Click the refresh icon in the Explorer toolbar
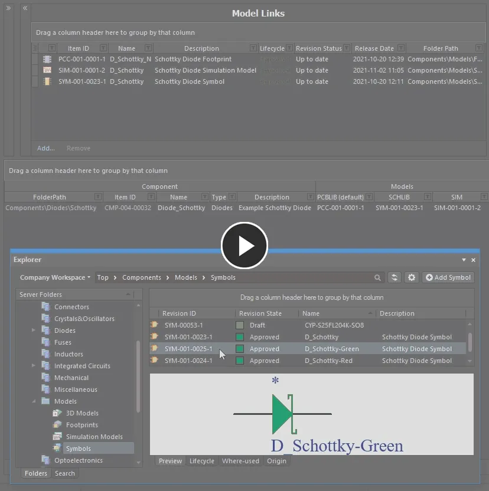This screenshot has width=489, height=491. pyautogui.click(x=395, y=277)
